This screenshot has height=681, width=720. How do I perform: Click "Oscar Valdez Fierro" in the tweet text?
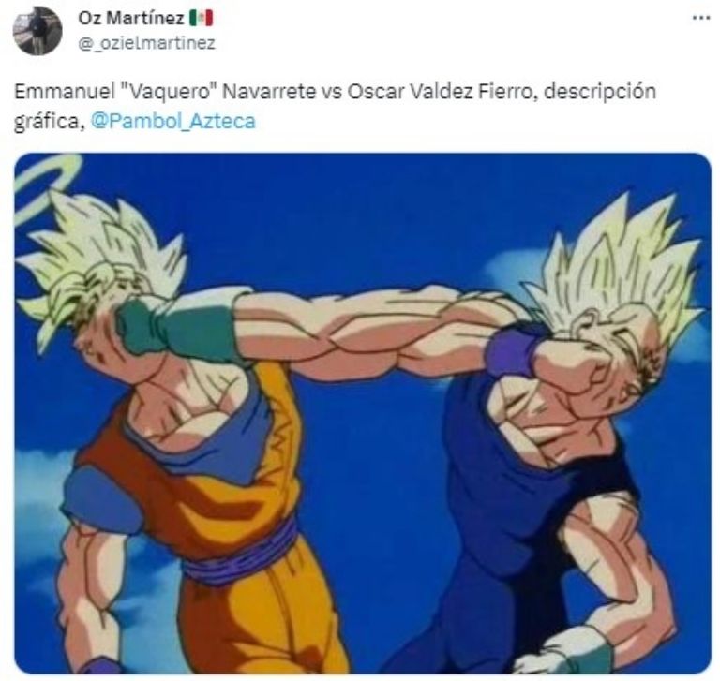[x=441, y=92]
